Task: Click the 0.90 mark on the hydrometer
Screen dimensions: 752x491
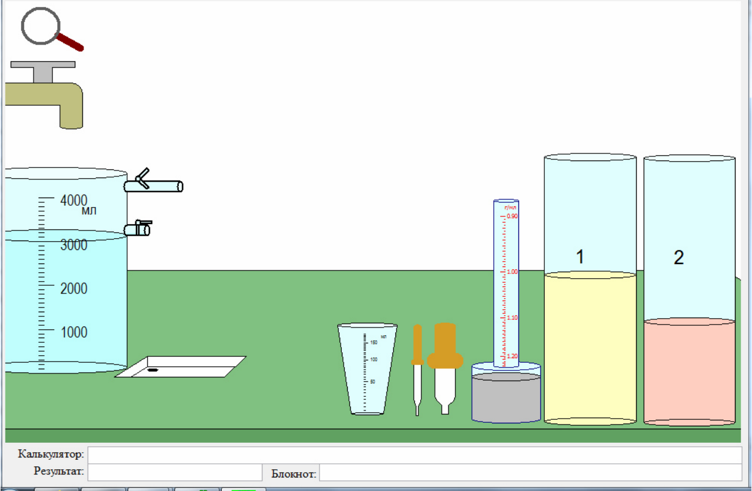Action: [x=512, y=216]
